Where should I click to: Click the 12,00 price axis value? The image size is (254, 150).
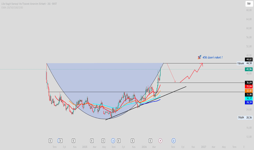click(249, 137)
